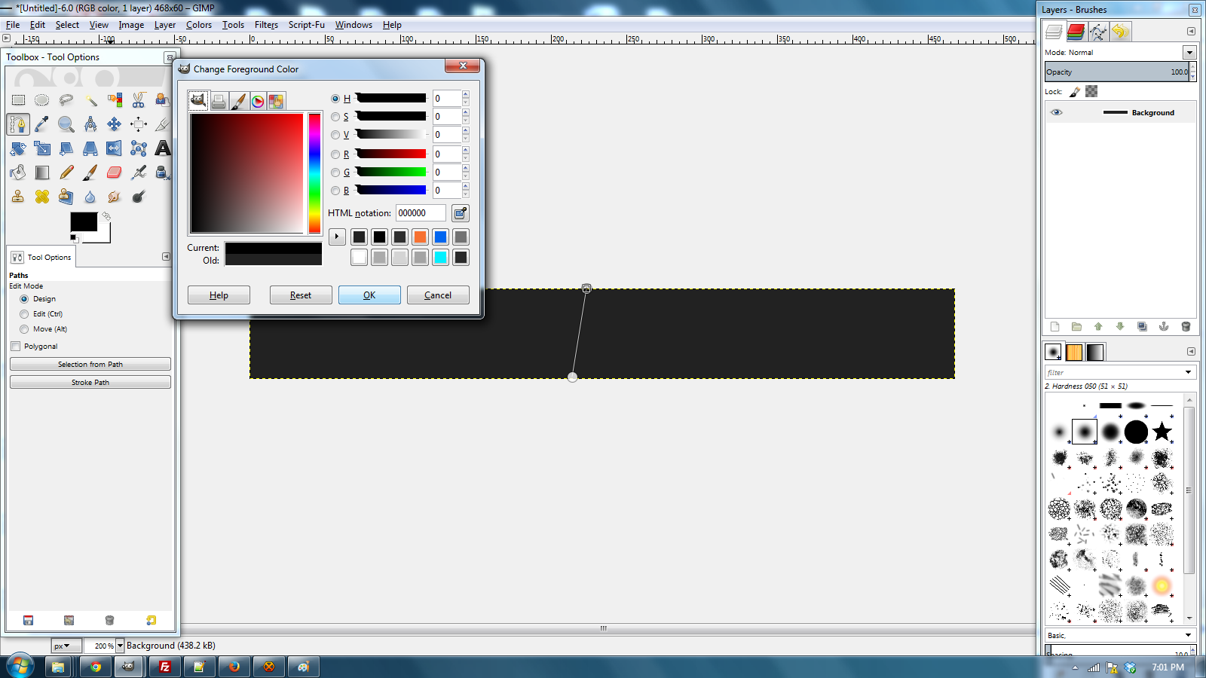
Task: Select the Heal bandage tool
Action: point(42,197)
